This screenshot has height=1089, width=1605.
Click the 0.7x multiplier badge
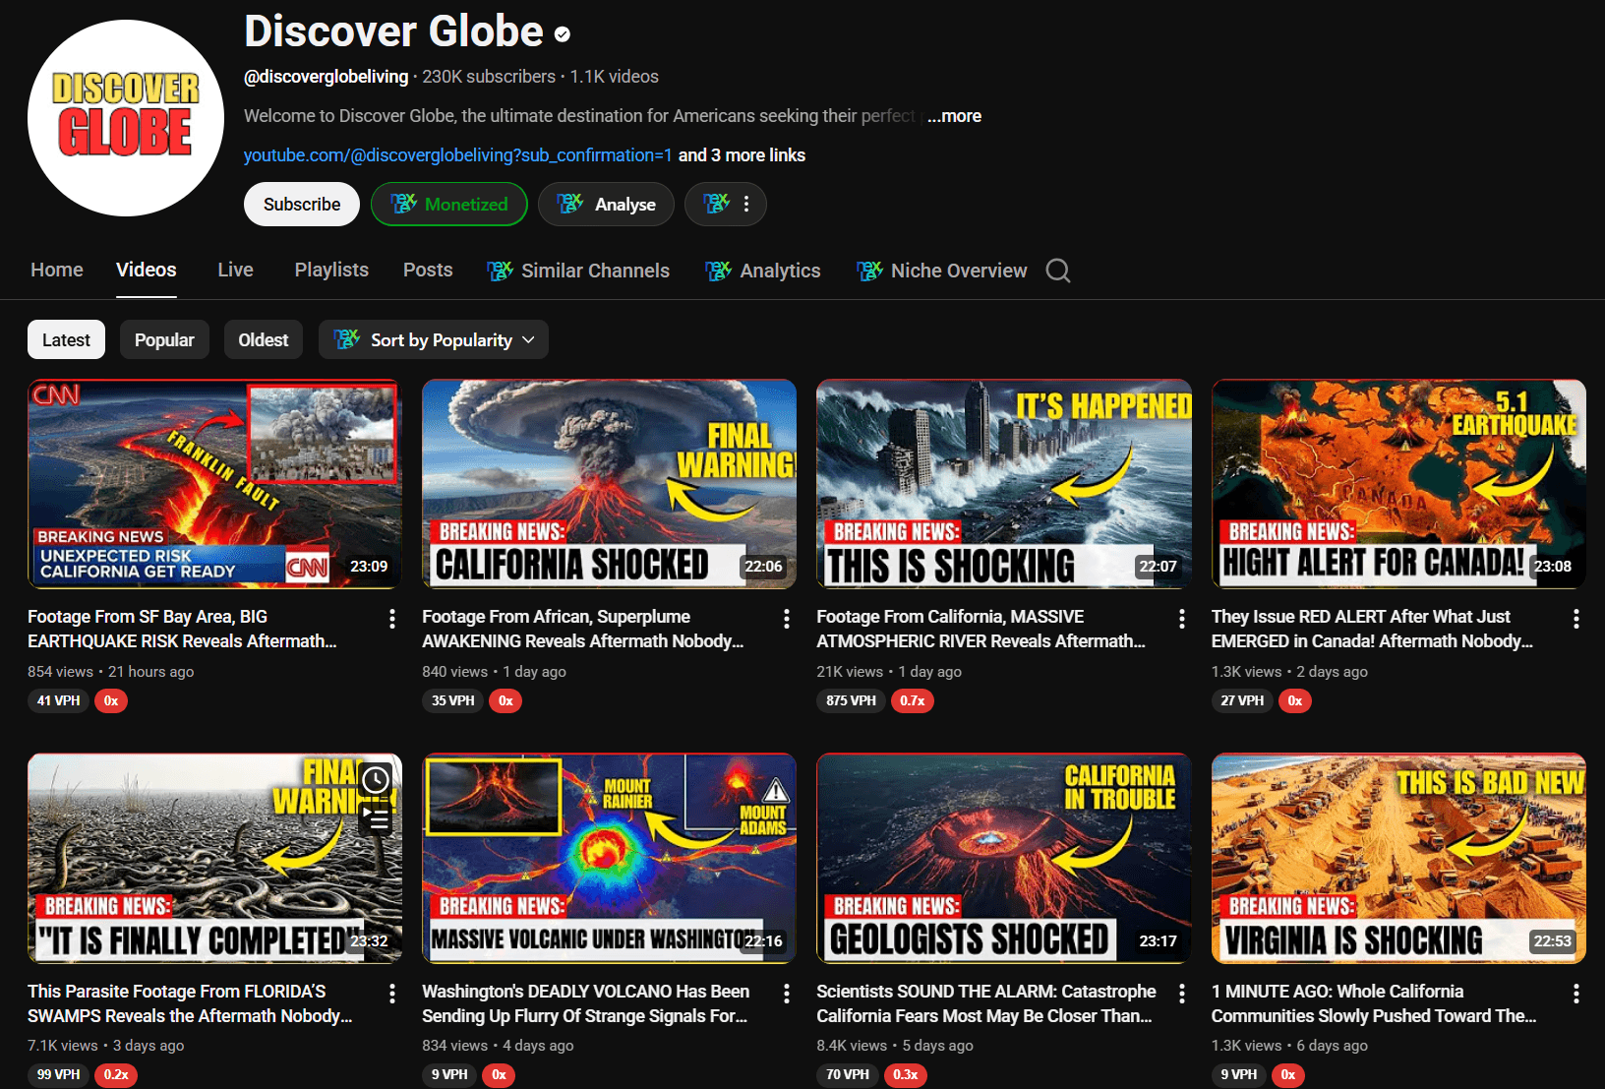click(x=912, y=701)
